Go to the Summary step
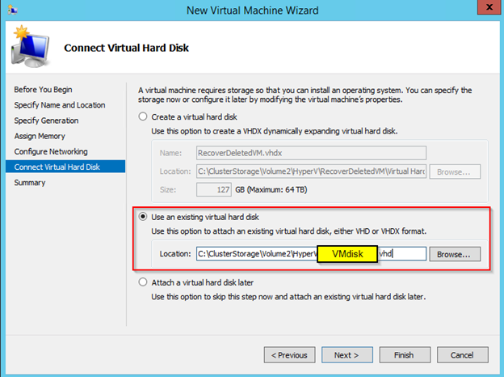 (30, 182)
